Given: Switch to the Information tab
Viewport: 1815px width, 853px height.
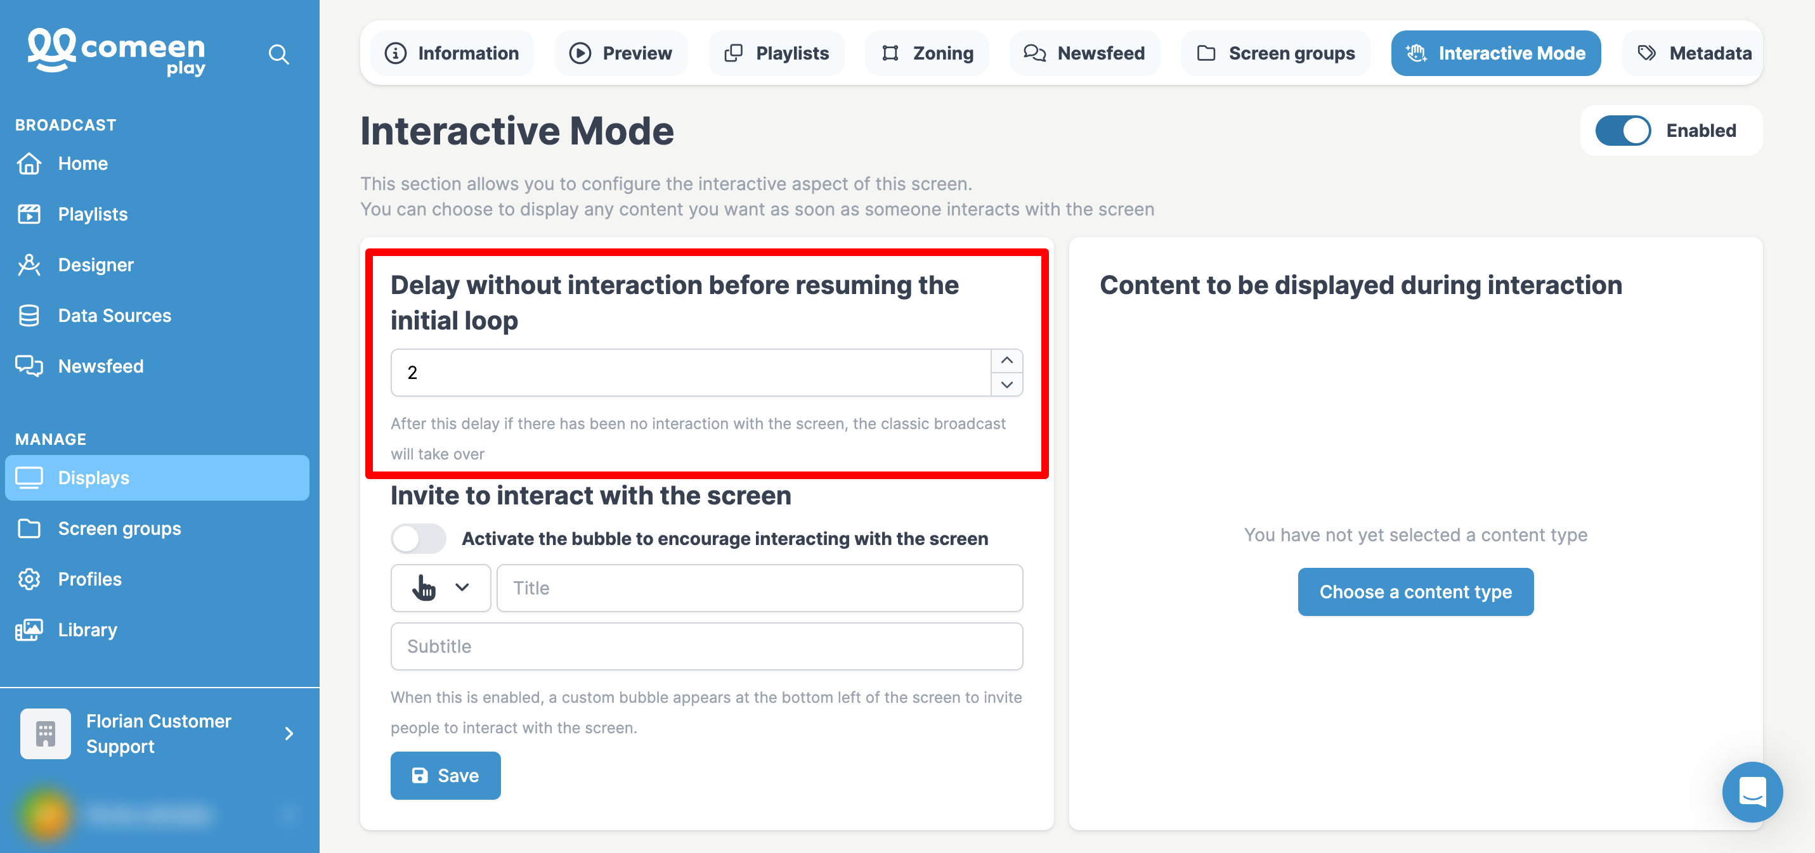Looking at the screenshot, I should (x=452, y=53).
